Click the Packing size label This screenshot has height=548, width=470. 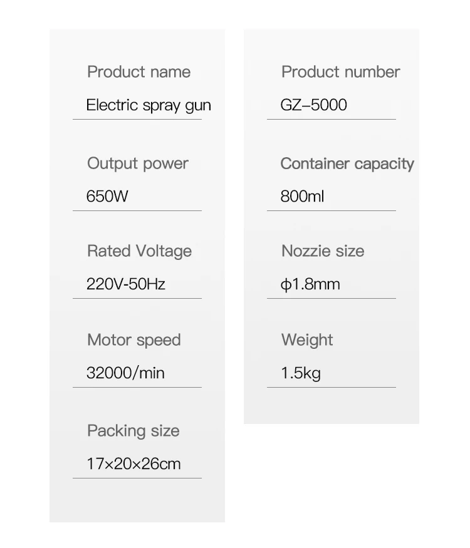point(133,431)
